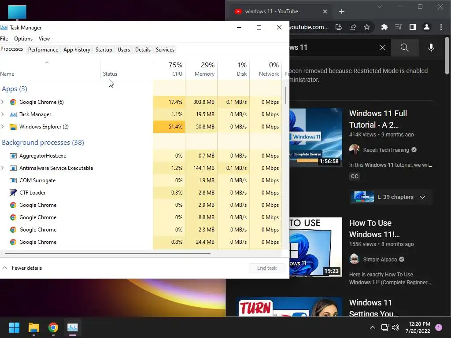The image size is (451, 338).
Task: Click the Google Chrome (6) app icon in Task Manager
Action: click(13, 102)
